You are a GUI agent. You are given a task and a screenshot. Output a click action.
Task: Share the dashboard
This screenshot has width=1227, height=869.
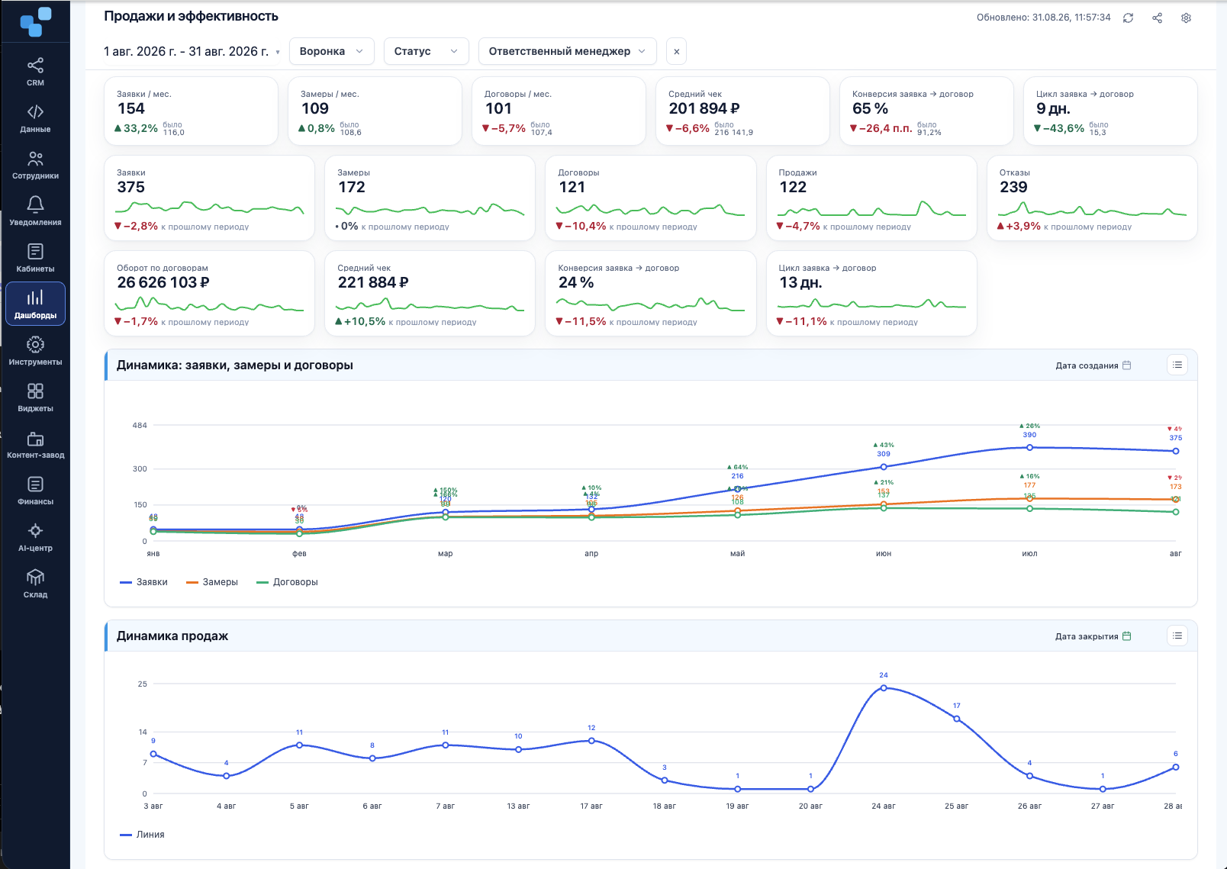click(x=1157, y=18)
